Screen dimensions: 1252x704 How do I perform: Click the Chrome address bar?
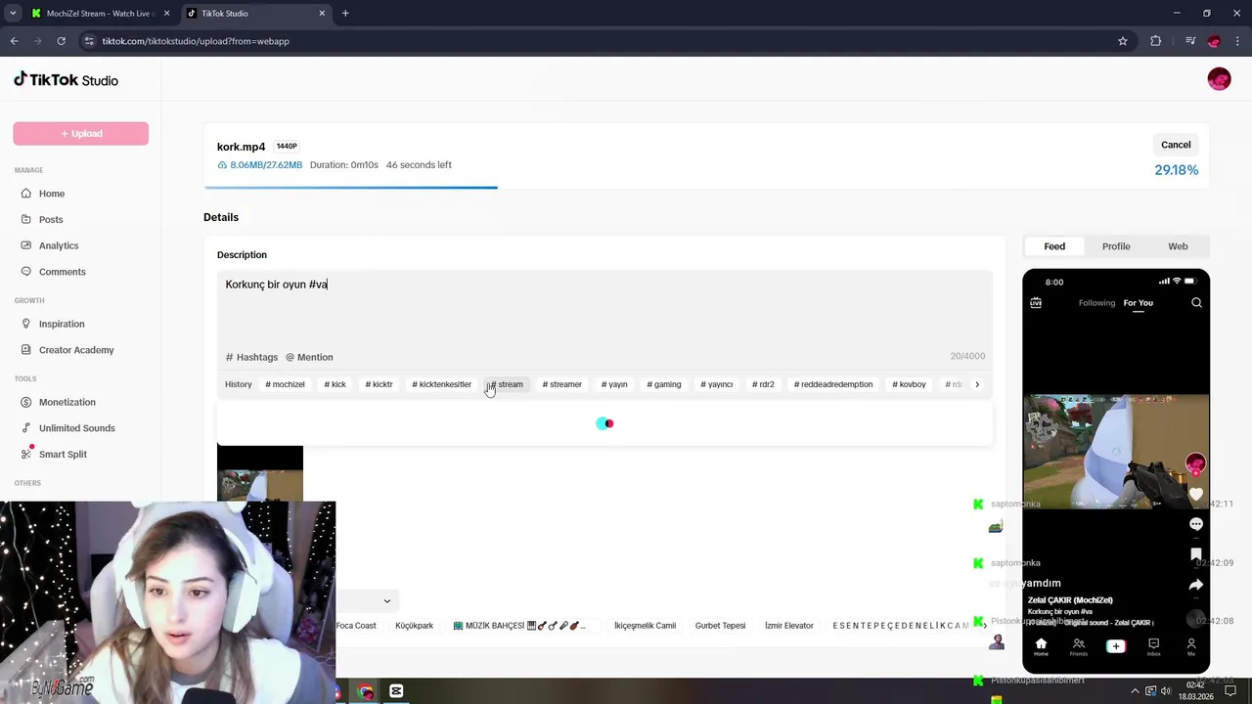click(x=604, y=41)
